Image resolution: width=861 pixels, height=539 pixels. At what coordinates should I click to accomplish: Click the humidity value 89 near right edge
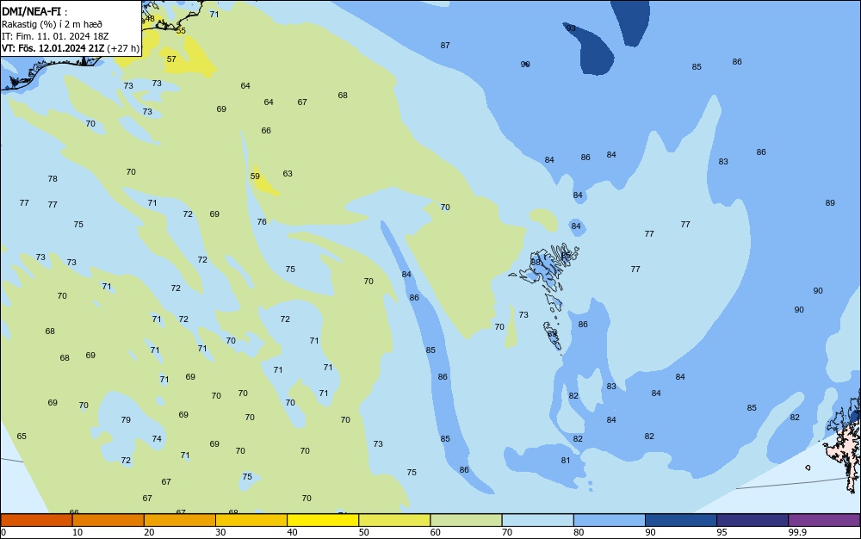830,202
